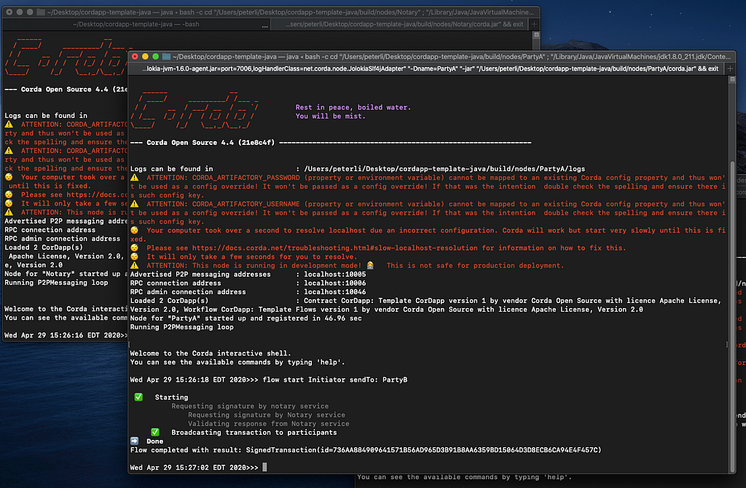Click emoji before 'It will only take a few seconds for'
746x488 pixels.
135,256
